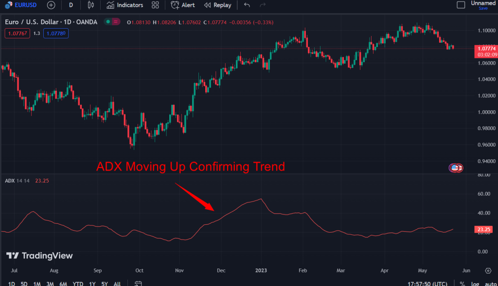Click the add symbol plus icon

[51, 5]
